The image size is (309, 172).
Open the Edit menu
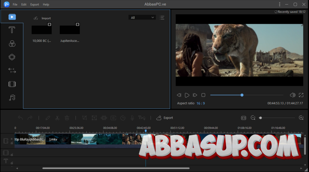[x=24, y=4]
